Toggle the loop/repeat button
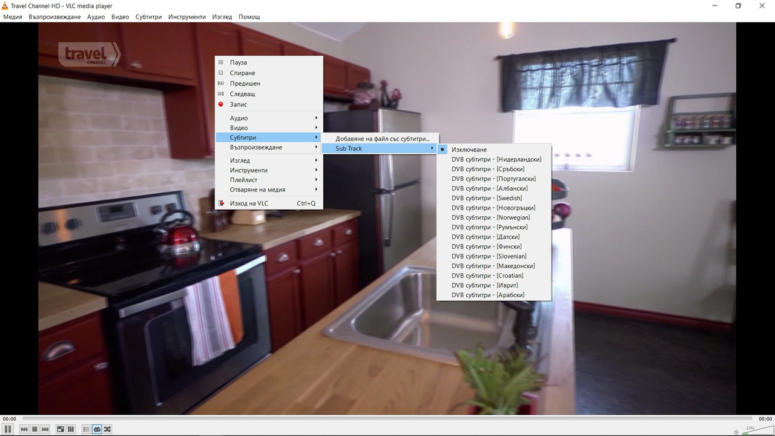775x436 pixels. [97, 429]
